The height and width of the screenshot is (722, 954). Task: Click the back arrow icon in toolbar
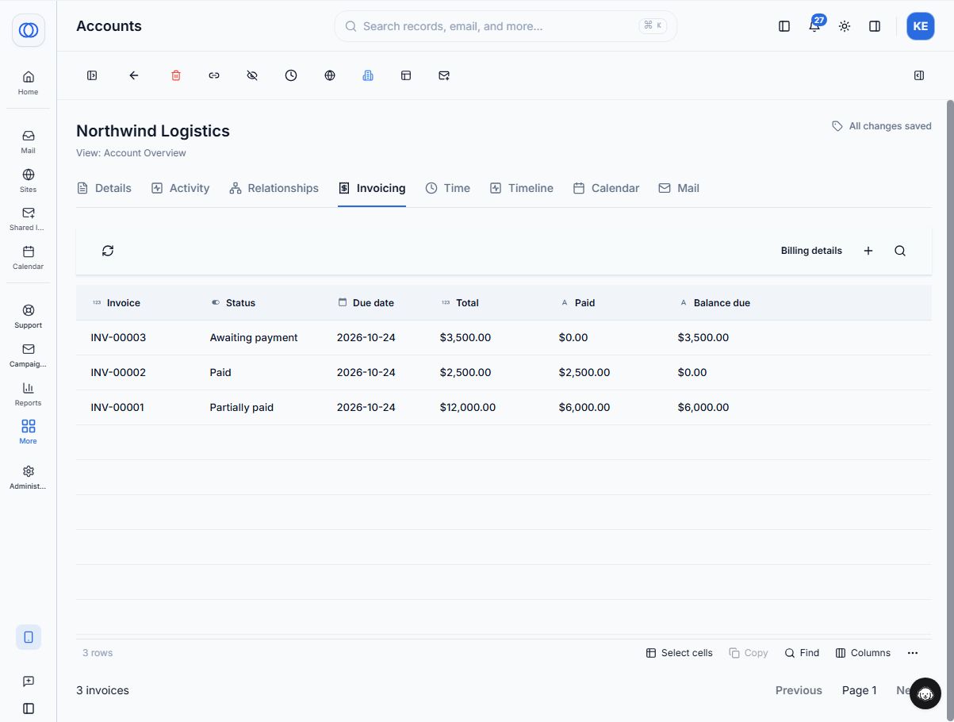pyautogui.click(x=134, y=75)
